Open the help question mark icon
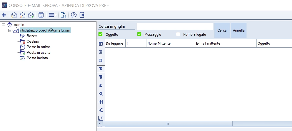This screenshot has width=292, height=131. point(74,15)
